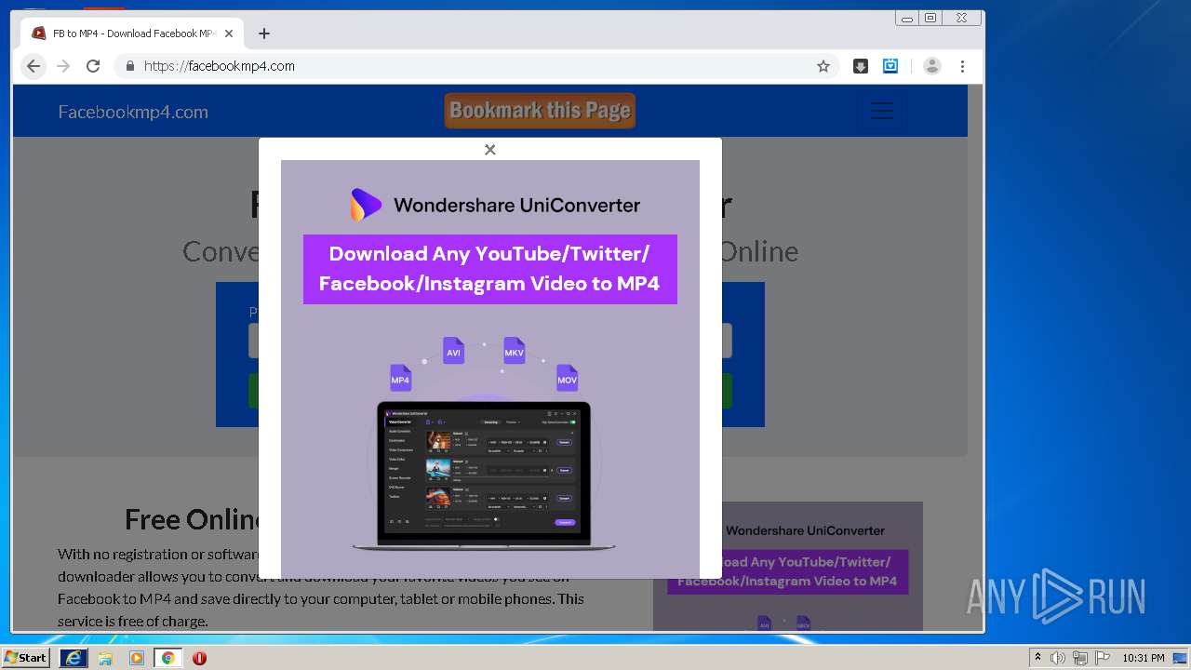Open Chrome's three-dot menu
Image resolution: width=1191 pixels, height=670 pixels.
pyautogui.click(x=962, y=66)
